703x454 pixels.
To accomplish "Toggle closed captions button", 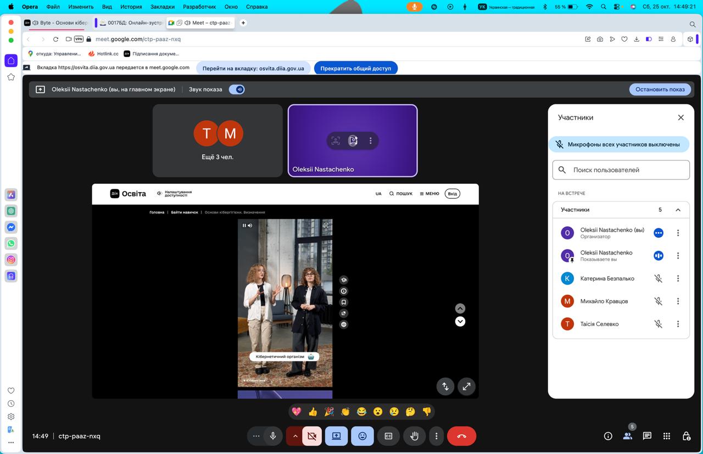I will click(388, 436).
